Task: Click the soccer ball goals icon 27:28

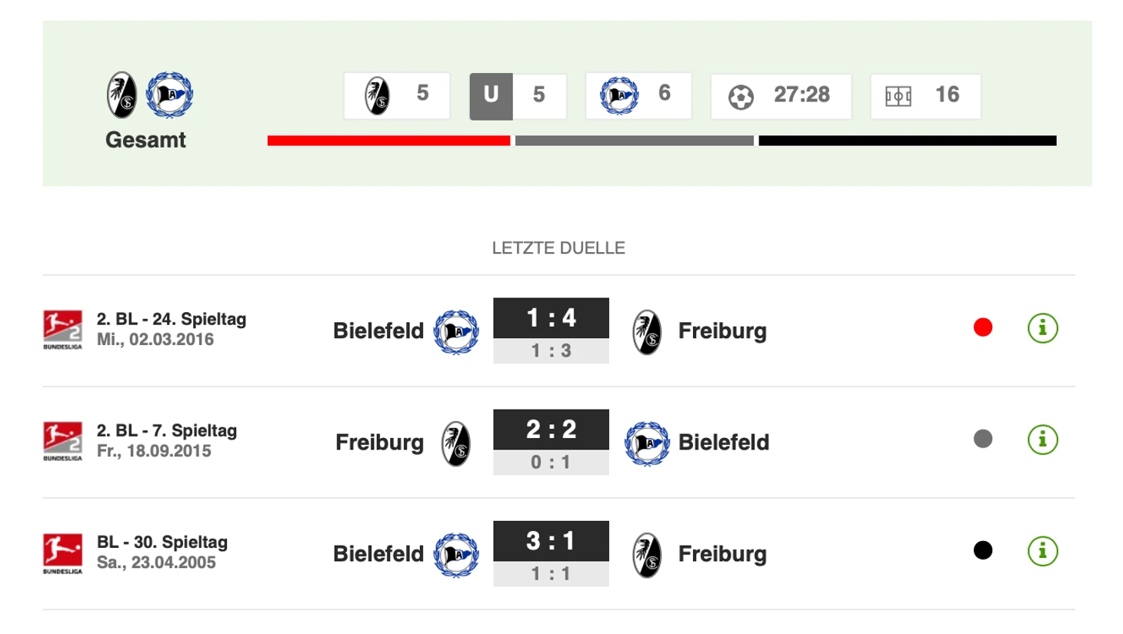Action: [741, 97]
